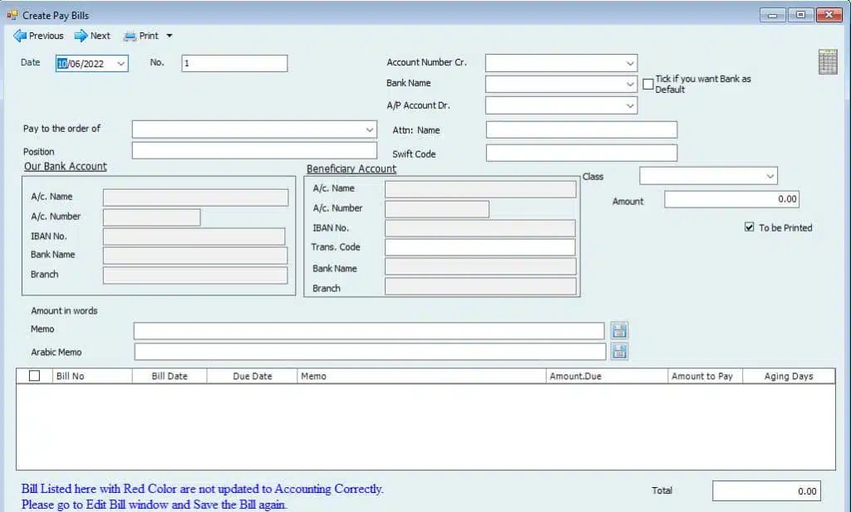The height and width of the screenshot is (512, 851).
Task: Click the save icon beside Arabic Memo
Action: (619, 351)
